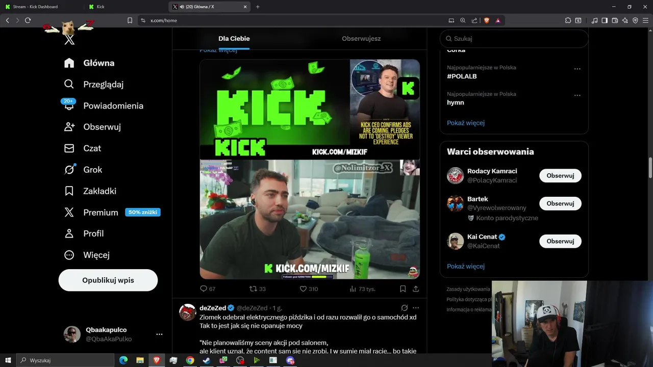Open Google Chrome from the taskbar
This screenshot has width=653, height=367.
coord(190,360)
